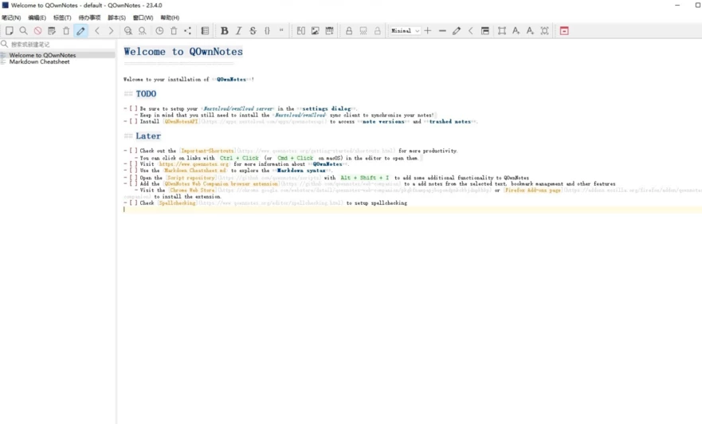The height and width of the screenshot is (424, 702).
Task: Apply italic formatting from the toolbar
Action: coord(238,31)
